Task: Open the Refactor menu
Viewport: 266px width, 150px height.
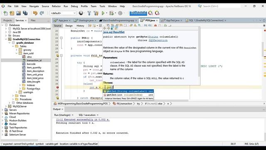Action: tap(56, 6)
